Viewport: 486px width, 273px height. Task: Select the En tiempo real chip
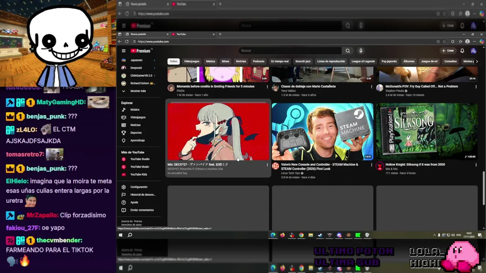click(280, 61)
